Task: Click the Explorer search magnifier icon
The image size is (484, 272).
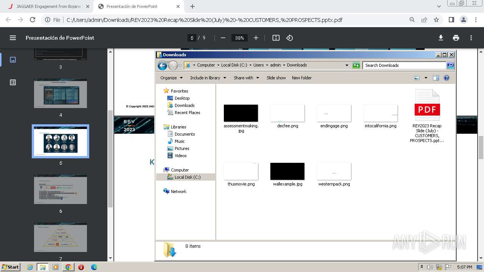Action: pyautogui.click(x=450, y=65)
